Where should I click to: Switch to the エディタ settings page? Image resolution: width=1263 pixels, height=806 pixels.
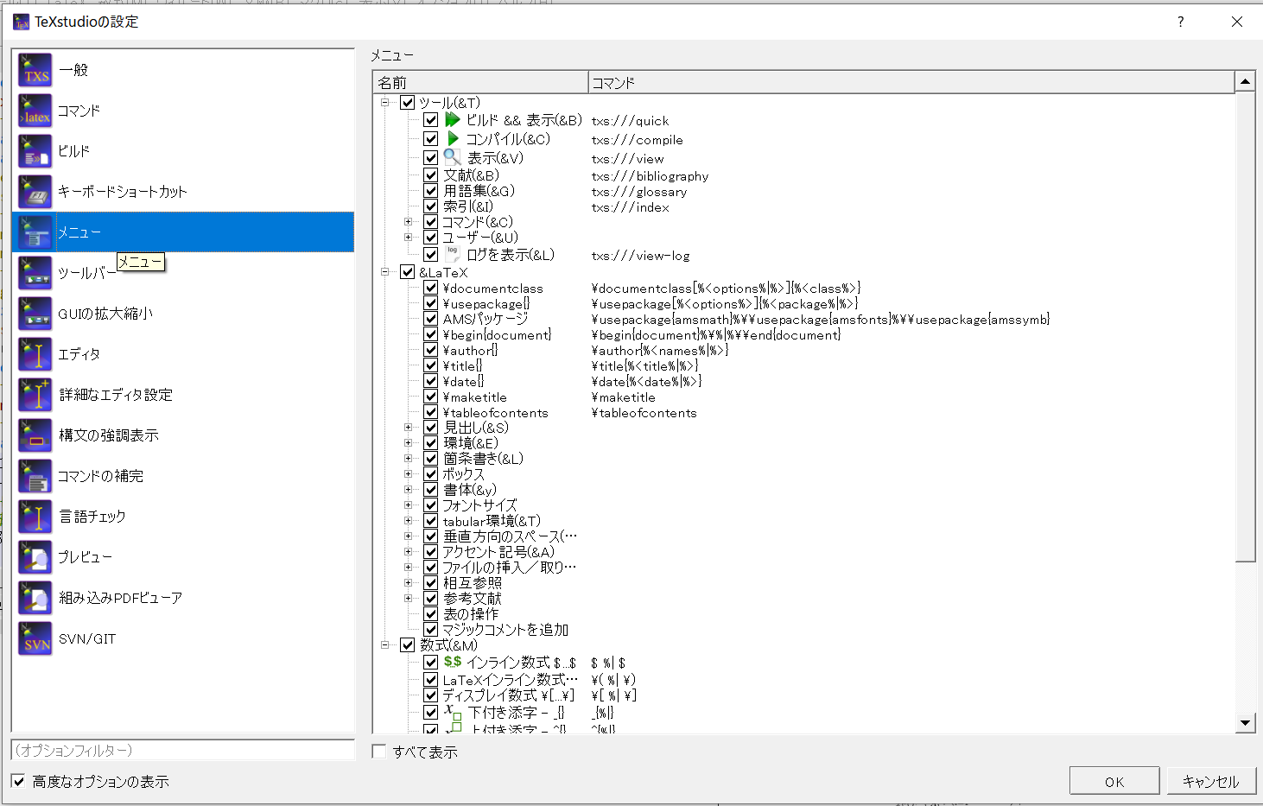183,354
